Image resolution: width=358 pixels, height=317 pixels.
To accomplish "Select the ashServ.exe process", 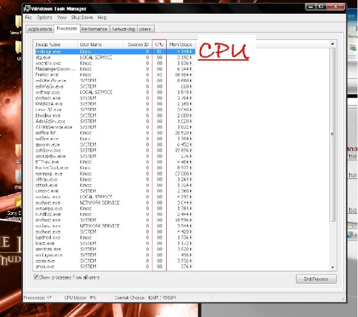I will pyautogui.click(x=114, y=151).
